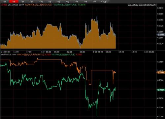This screenshot has height=119, width=165.
Task: Open the 年初至今 (year-to-date) tab
Action: point(104,2)
